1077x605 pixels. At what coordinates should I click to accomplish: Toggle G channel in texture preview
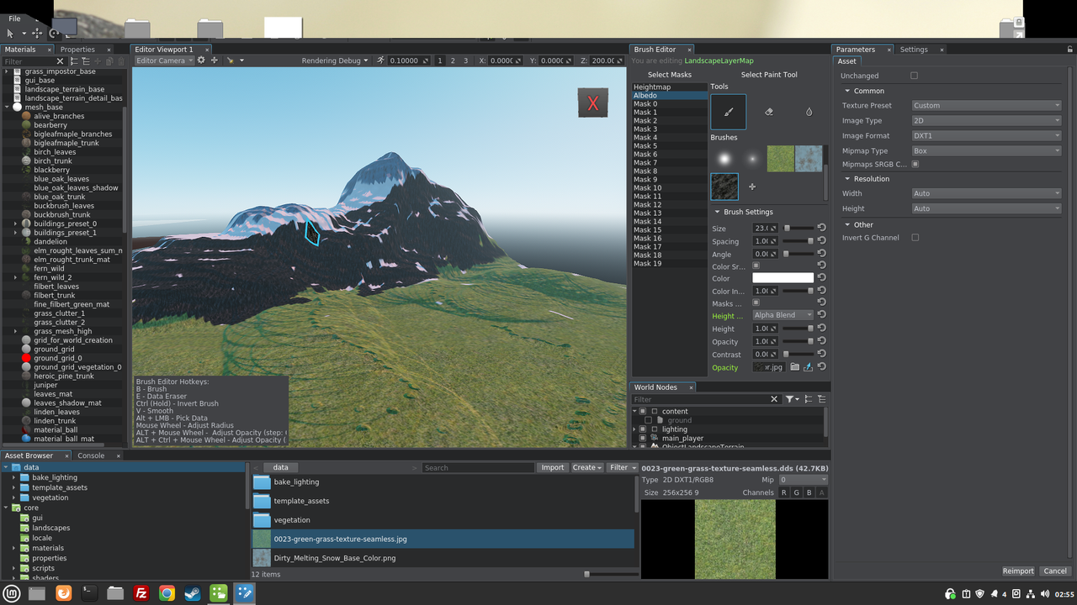click(797, 492)
